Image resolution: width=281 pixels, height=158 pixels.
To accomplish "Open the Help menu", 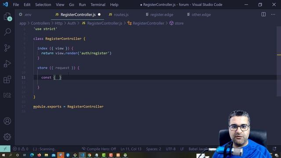I will (114, 5).
